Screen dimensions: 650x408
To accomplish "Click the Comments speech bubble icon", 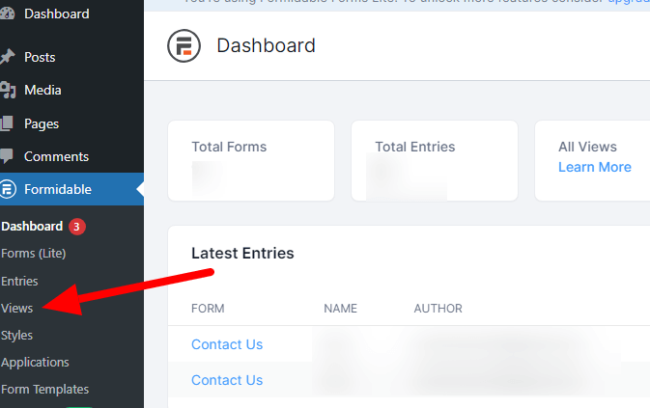I will pyautogui.click(x=7, y=156).
